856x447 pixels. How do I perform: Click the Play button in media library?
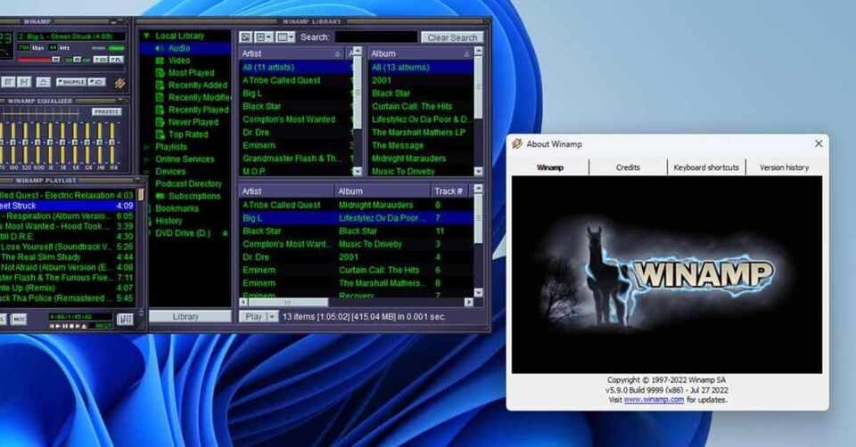click(253, 317)
